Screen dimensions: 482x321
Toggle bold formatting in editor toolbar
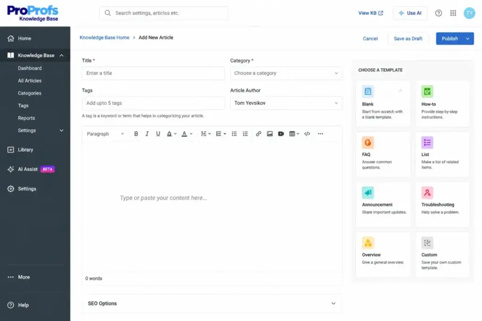click(x=136, y=134)
